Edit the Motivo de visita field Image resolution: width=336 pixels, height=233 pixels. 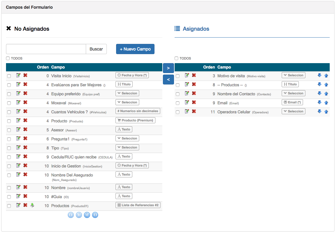click(187, 75)
